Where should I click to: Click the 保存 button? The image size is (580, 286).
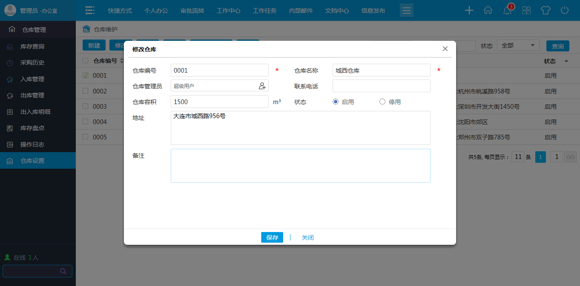272,238
